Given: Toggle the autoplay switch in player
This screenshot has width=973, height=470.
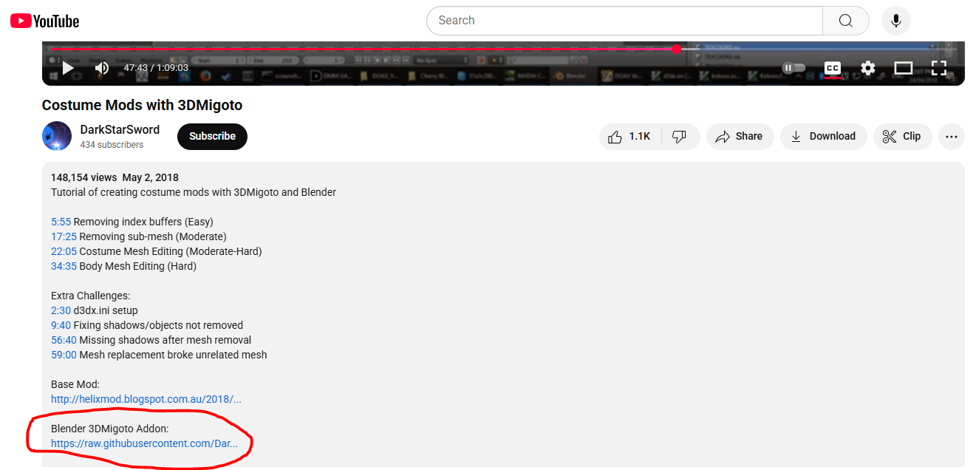Looking at the screenshot, I should [794, 68].
